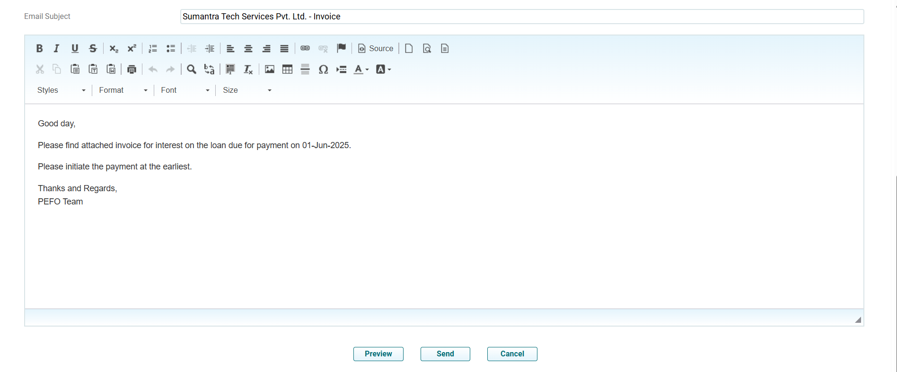897x372 pixels.
Task: Insert a table into the email
Action: [x=287, y=70]
